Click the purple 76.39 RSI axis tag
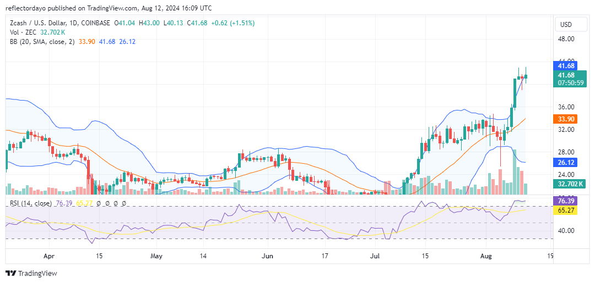Viewport: 595px width, 283px height. (x=566, y=200)
